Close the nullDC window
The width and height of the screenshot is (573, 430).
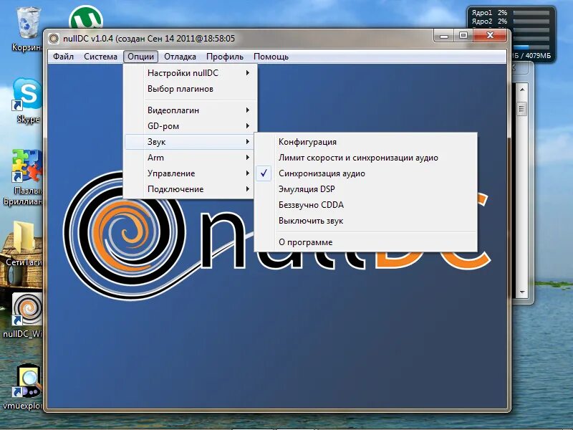click(490, 36)
